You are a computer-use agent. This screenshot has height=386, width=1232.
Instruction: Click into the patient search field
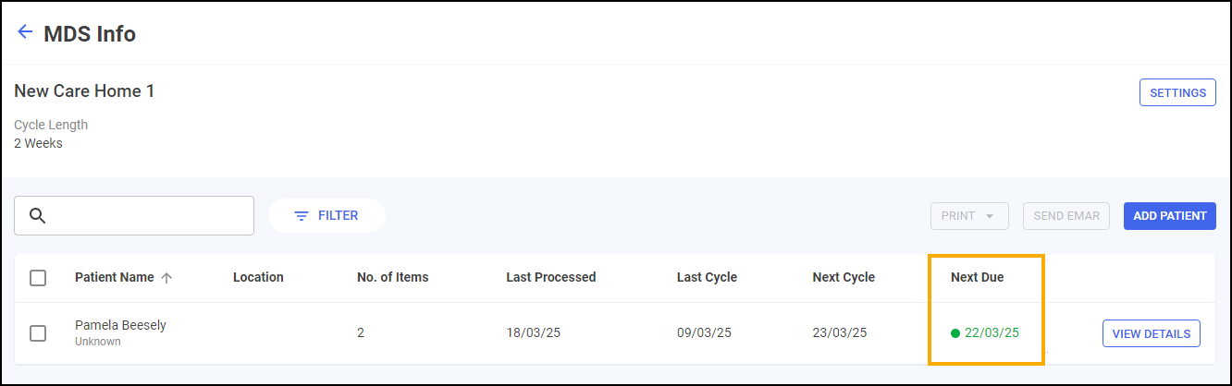[x=148, y=216]
